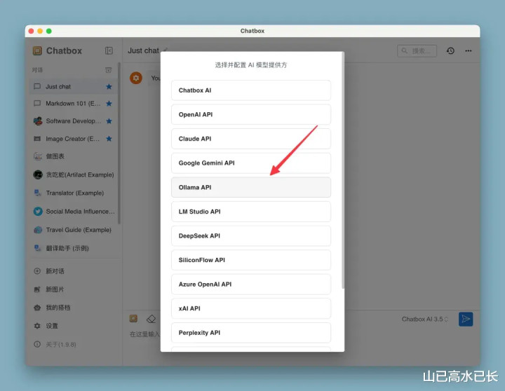Viewport: 505px width, 391px height.
Task: Choose Chatbox AI provider
Action: 251,90
